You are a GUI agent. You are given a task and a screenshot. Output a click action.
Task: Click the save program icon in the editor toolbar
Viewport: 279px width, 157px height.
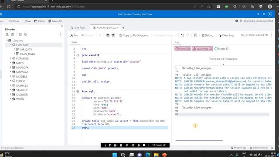(x=108, y=35)
